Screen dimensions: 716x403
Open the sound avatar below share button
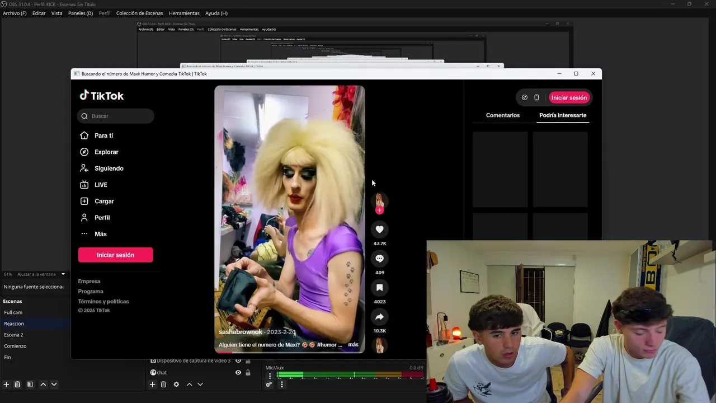tap(379, 346)
